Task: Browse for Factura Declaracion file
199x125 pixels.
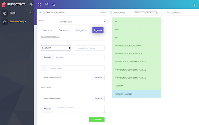Action: click(x=98, y=77)
